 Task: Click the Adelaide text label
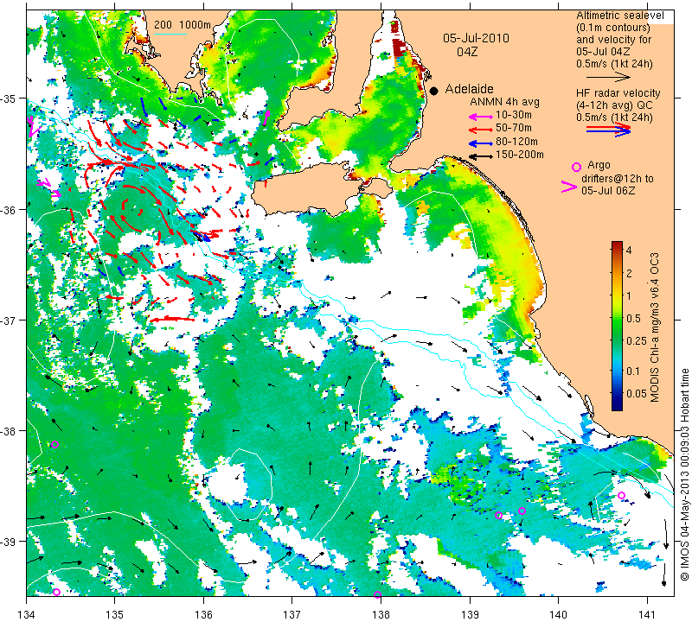469,89
